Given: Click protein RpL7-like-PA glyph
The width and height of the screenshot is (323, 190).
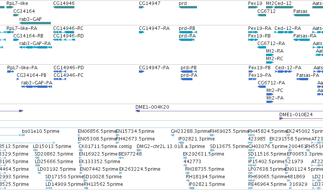Looking at the screenshot, I should [11, 72].
